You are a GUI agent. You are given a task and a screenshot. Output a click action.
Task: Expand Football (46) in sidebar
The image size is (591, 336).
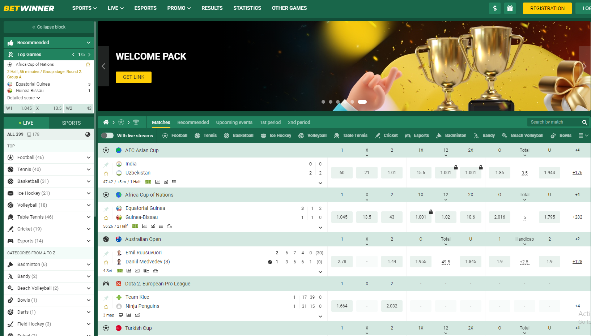click(89, 158)
